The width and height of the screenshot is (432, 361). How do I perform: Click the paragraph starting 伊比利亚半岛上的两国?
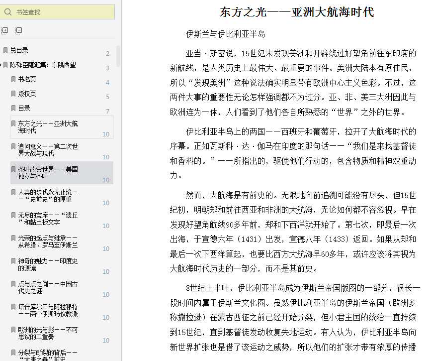tap(293, 153)
